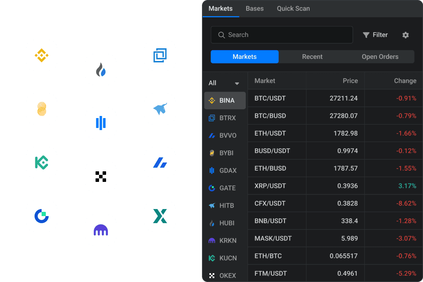The height and width of the screenshot is (282, 423).
Task: Select the blue Markets segment button
Action: 245,57
